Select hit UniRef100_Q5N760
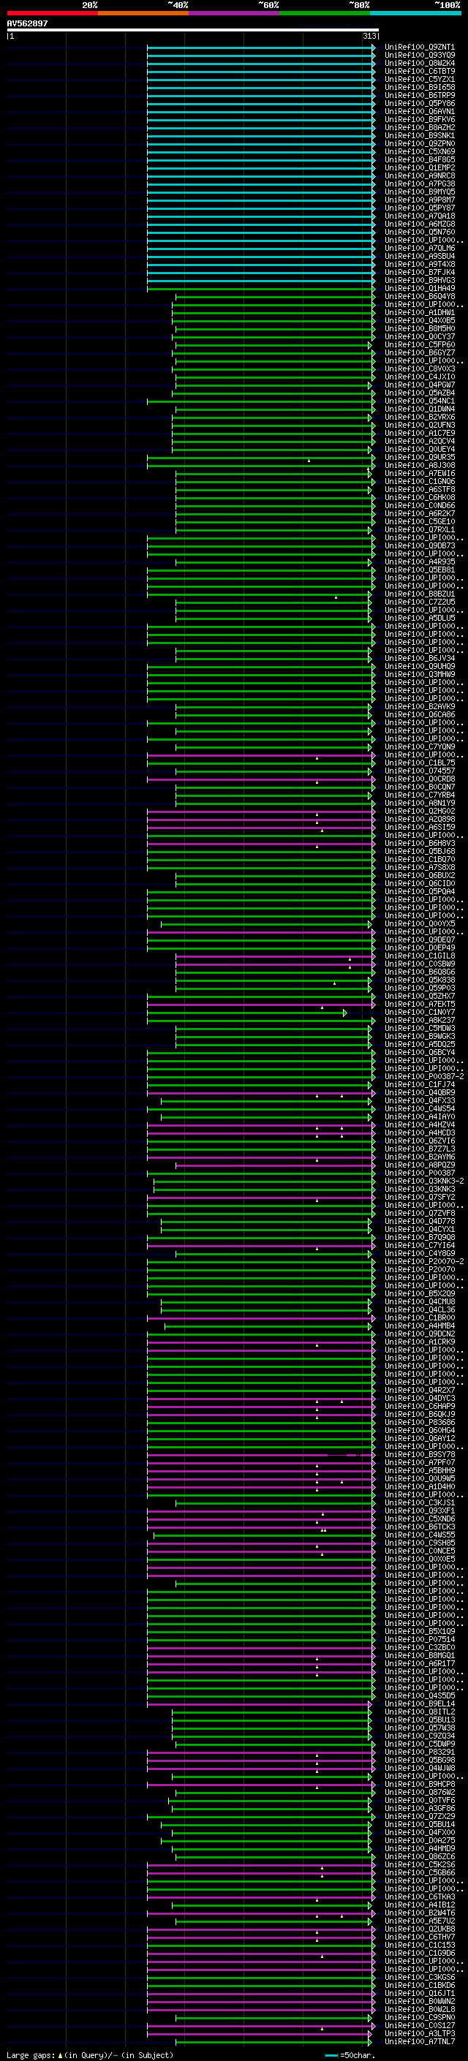 click(x=419, y=232)
